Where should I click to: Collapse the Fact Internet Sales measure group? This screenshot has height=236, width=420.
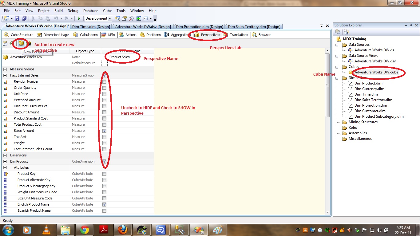(x=5, y=75)
